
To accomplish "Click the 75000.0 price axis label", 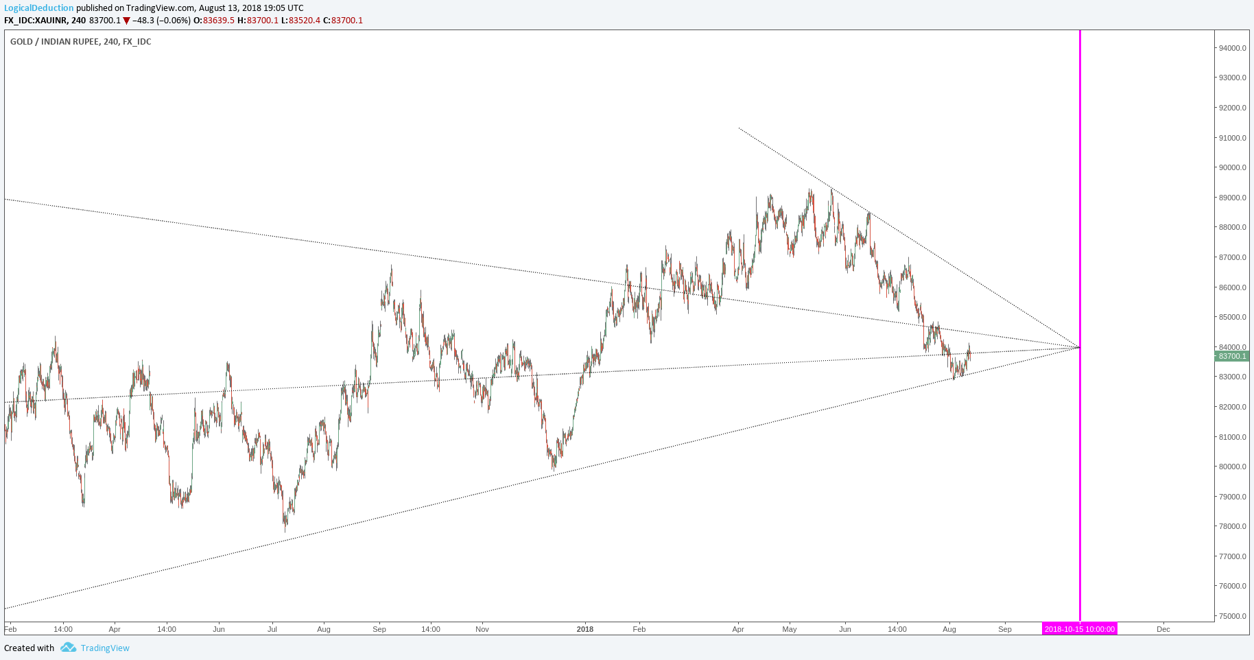I will [x=1232, y=616].
